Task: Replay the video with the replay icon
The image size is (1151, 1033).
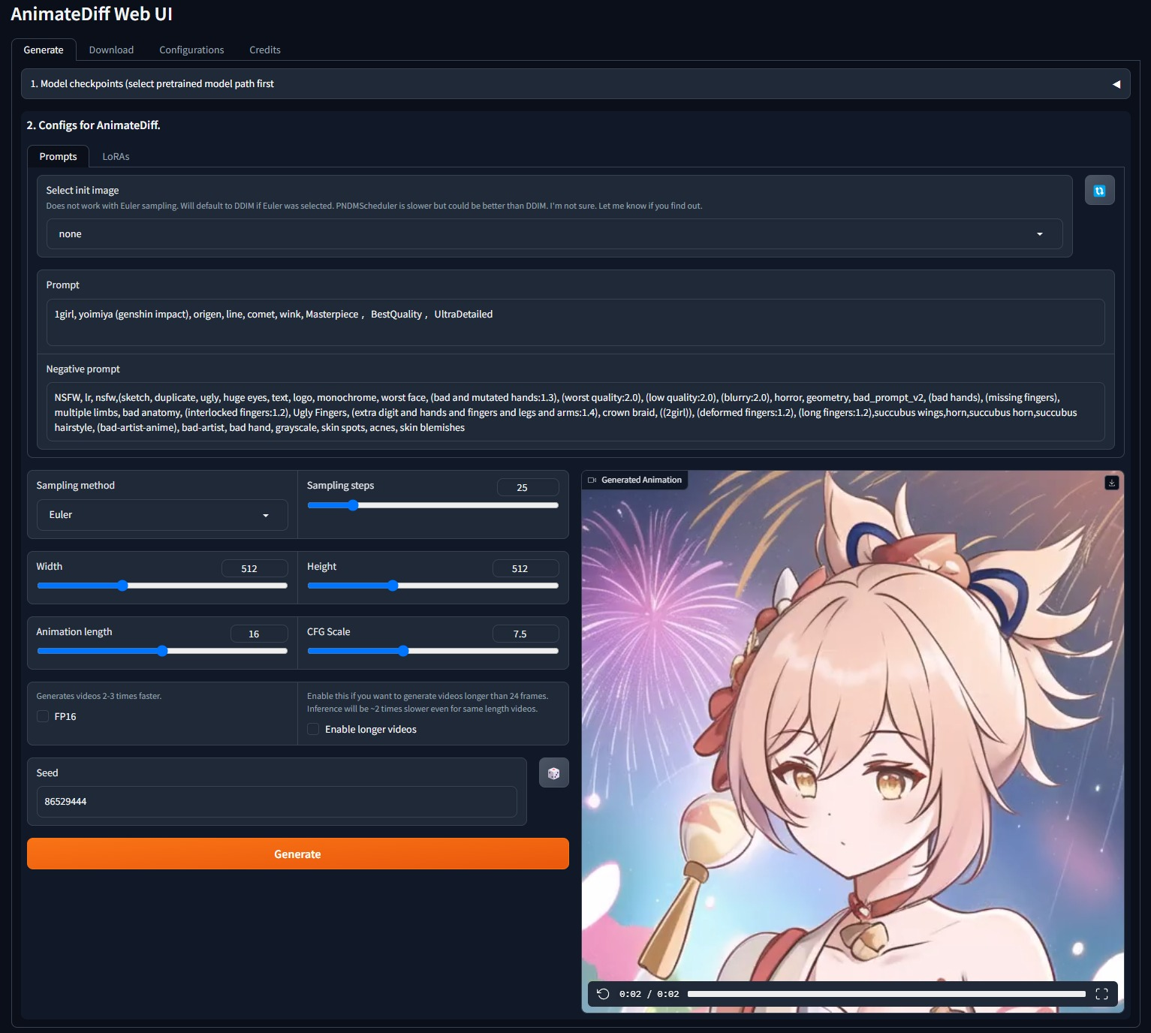Action: coord(603,994)
